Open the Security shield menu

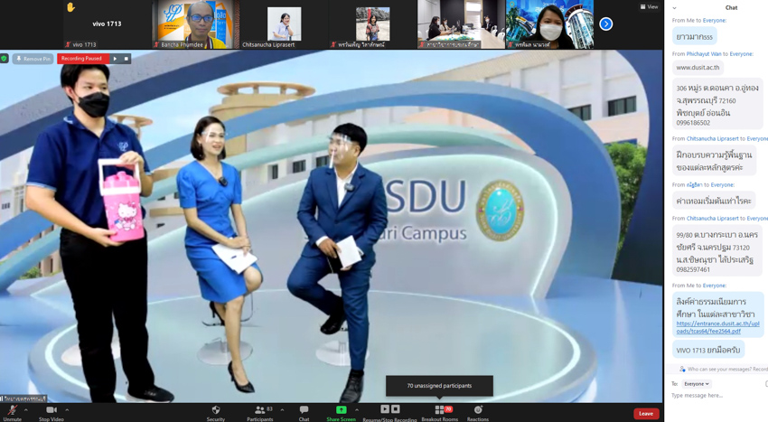click(x=216, y=409)
